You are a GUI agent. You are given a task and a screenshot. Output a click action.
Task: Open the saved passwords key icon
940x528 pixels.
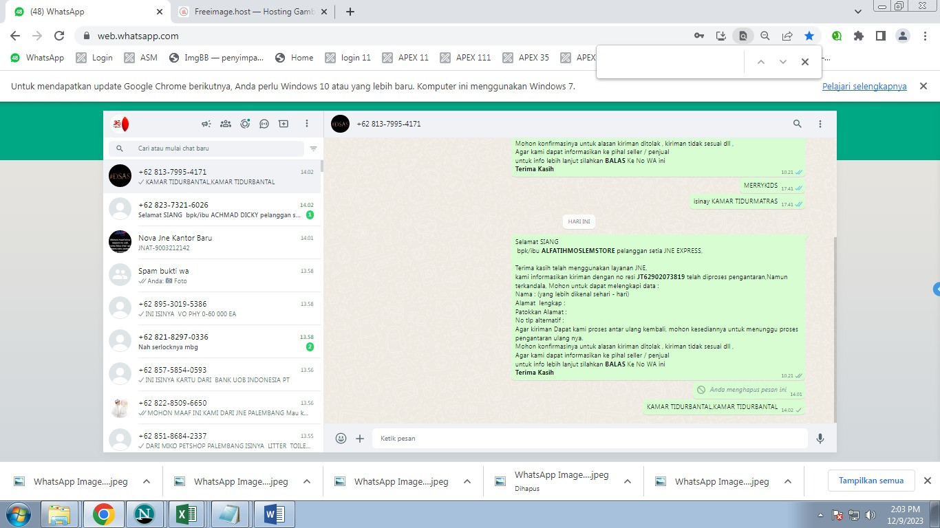coord(698,36)
